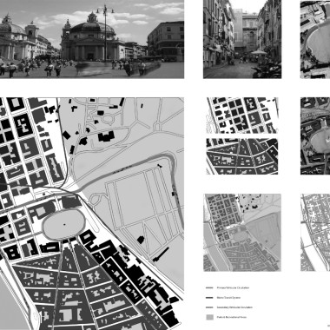This screenshot has height=330, width=330.
Task: Click the Primary Vehicular Circulation legend line
Action: coord(209,288)
